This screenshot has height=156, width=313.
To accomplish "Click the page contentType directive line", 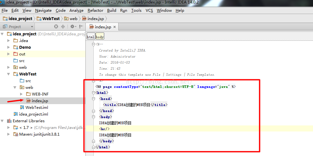I will [x=166, y=87].
